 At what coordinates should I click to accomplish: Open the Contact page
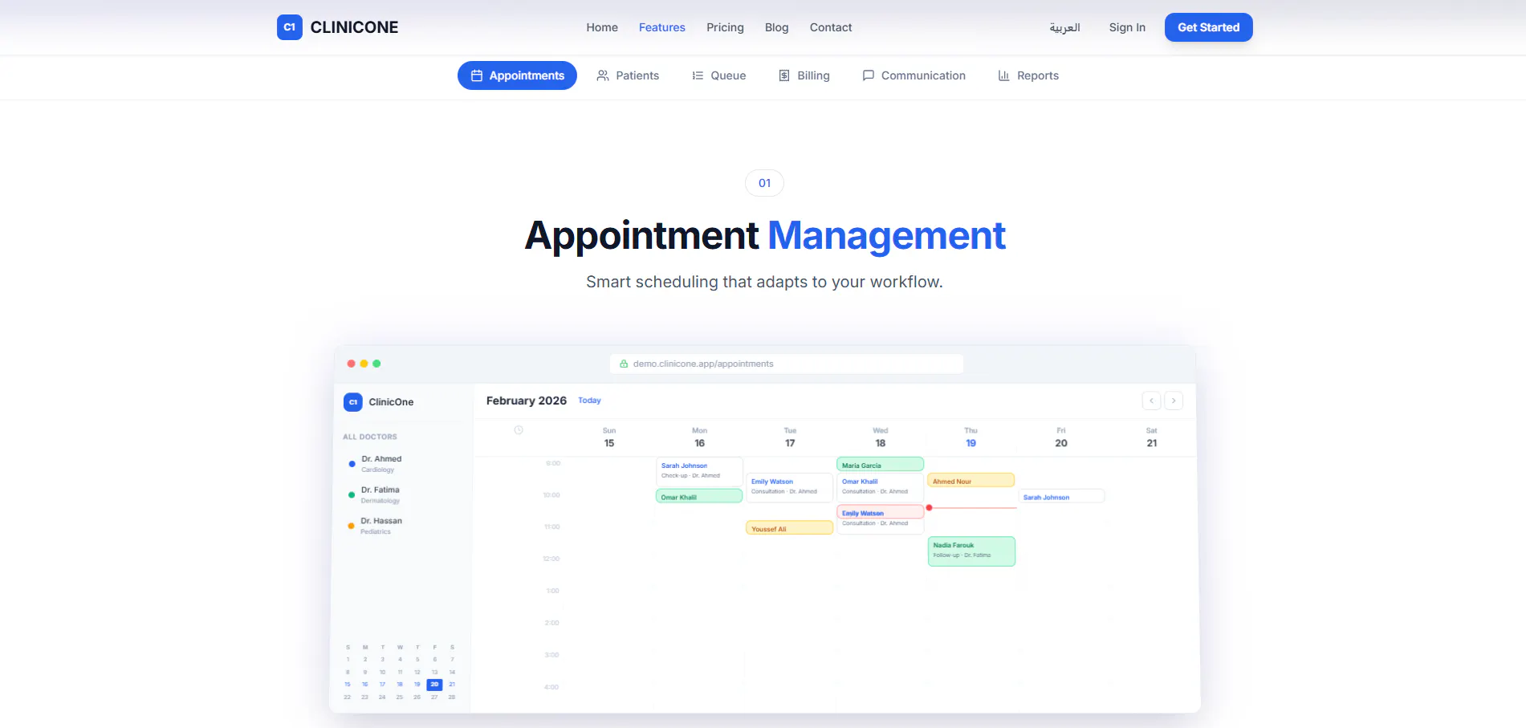tap(831, 27)
